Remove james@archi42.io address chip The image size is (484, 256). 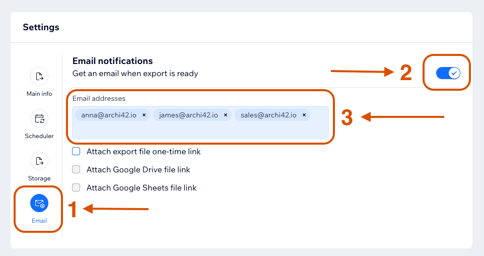(226, 115)
